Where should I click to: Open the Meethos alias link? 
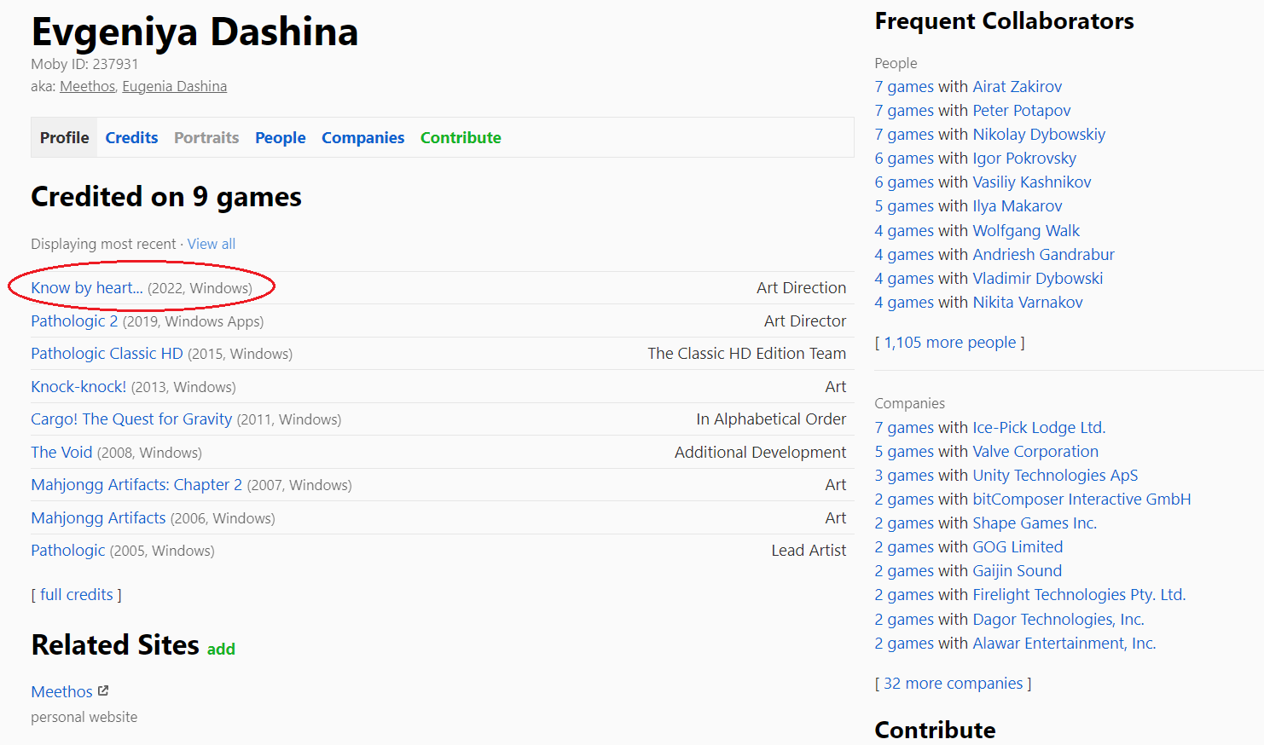tap(87, 86)
